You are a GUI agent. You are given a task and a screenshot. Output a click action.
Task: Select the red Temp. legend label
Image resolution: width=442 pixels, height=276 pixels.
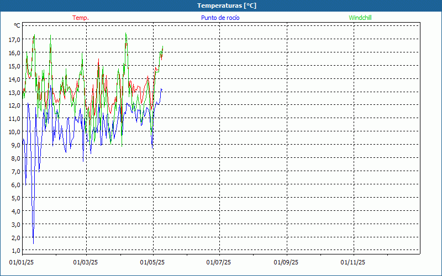(81, 18)
